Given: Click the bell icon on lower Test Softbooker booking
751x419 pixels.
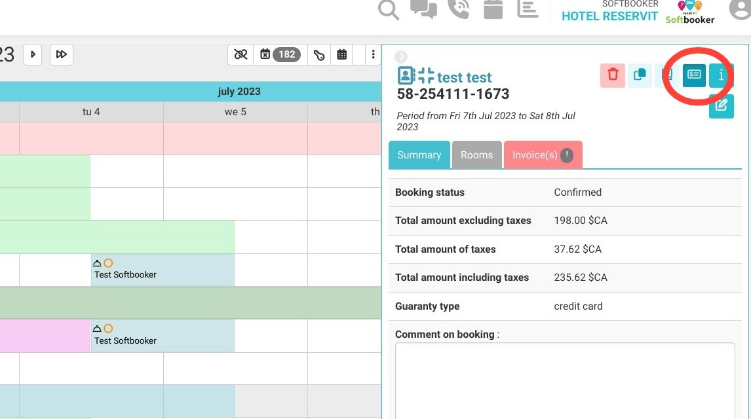Looking at the screenshot, I should pos(97,329).
